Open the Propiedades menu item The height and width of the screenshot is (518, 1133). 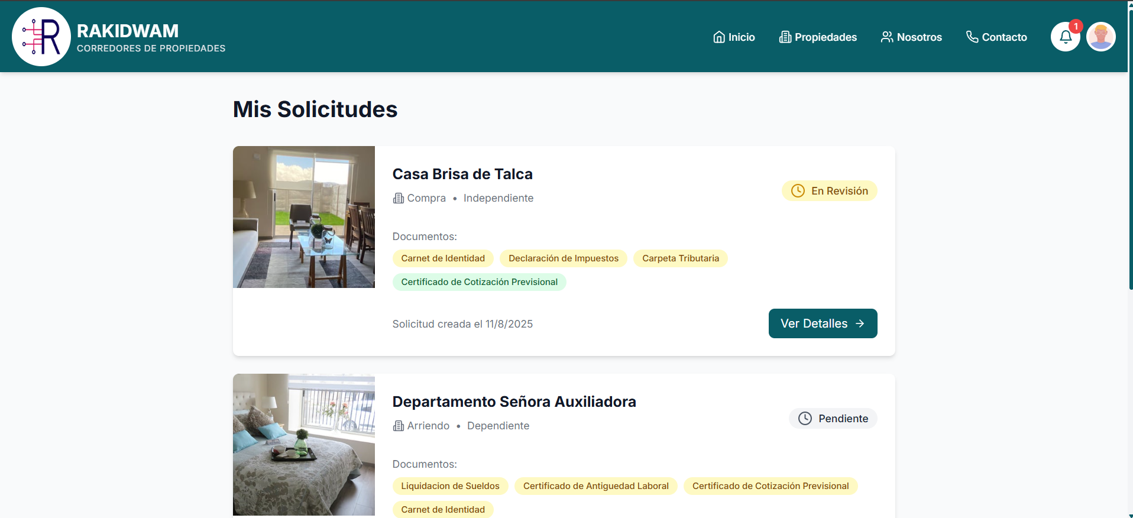(x=825, y=37)
